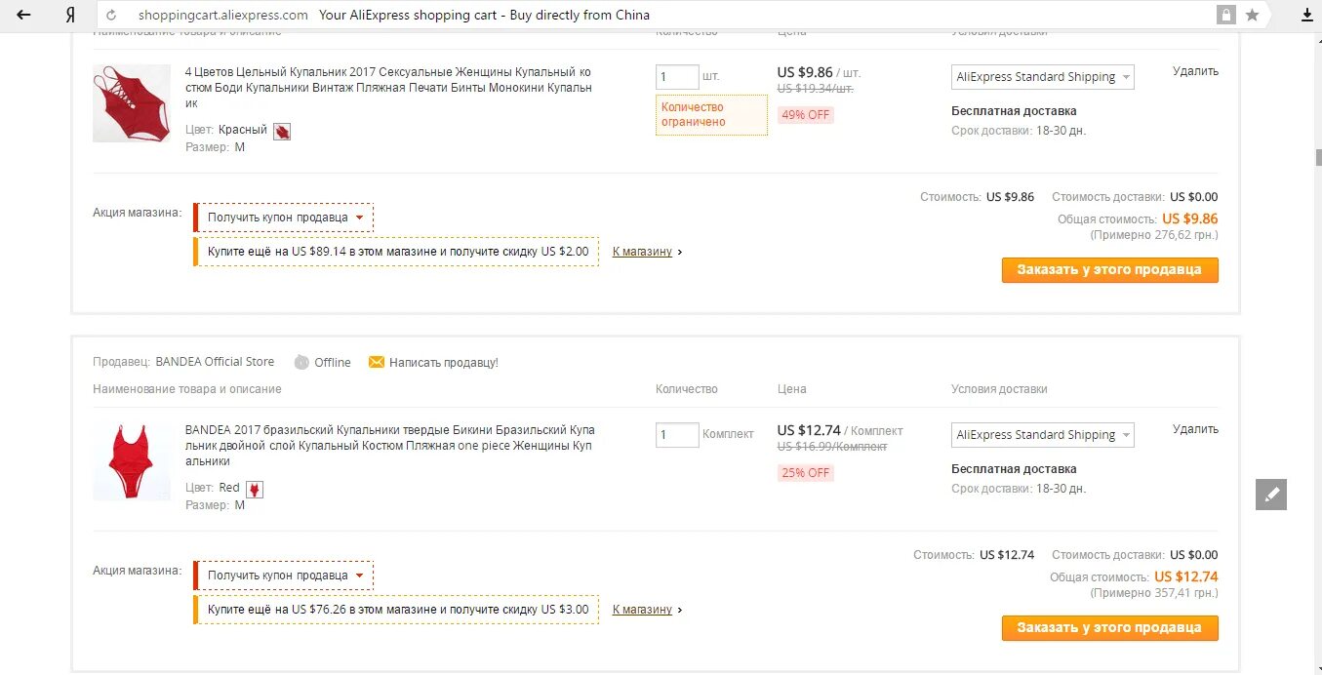Delete the BANDEA swimsuit via Удалить
Screen dimensions: 1322x675
click(1195, 429)
